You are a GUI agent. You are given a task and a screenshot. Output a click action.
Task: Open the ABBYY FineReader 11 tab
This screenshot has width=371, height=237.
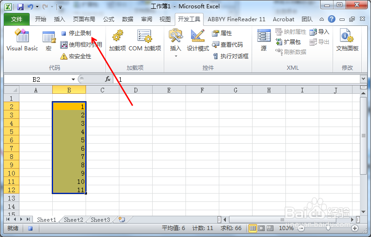236,19
